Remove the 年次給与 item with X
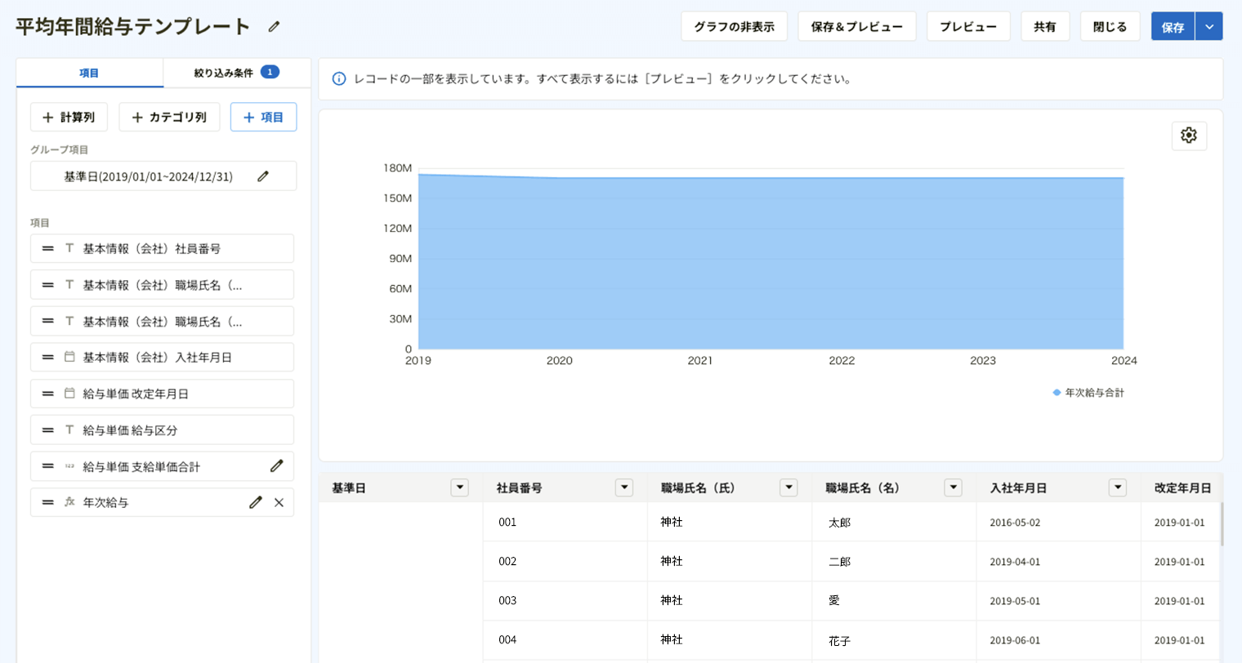The width and height of the screenshot is (1242, 663). coord(279,502)
